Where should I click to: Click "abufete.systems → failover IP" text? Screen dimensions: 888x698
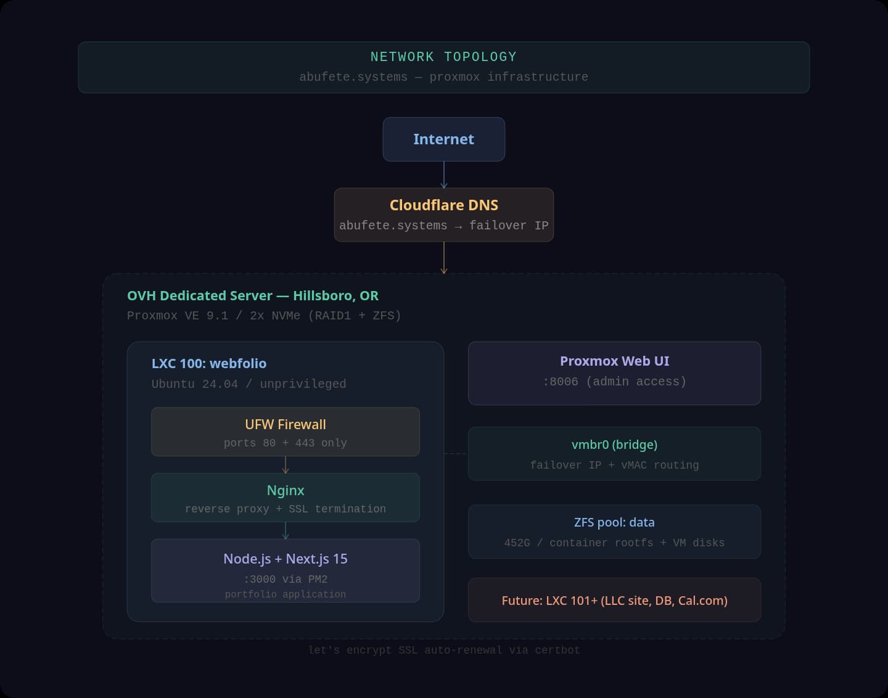(444, 226)
